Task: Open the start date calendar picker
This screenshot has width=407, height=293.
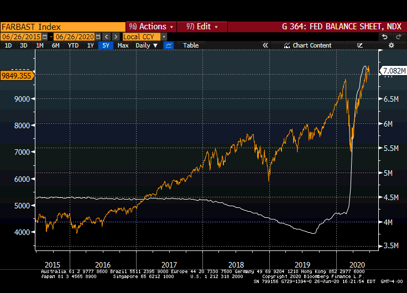Action: click(x=45, y=36)
